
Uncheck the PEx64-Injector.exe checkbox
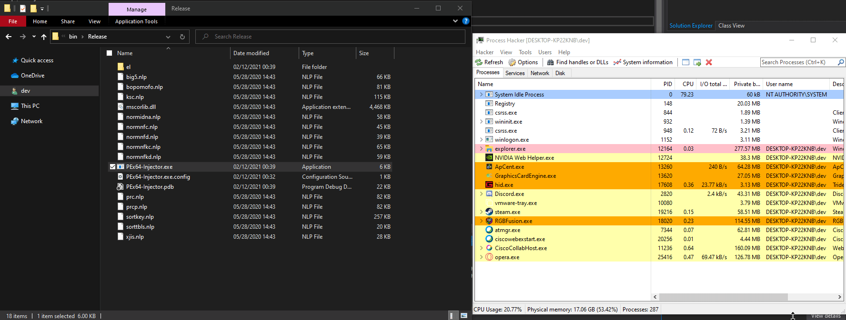pos(112,167)
